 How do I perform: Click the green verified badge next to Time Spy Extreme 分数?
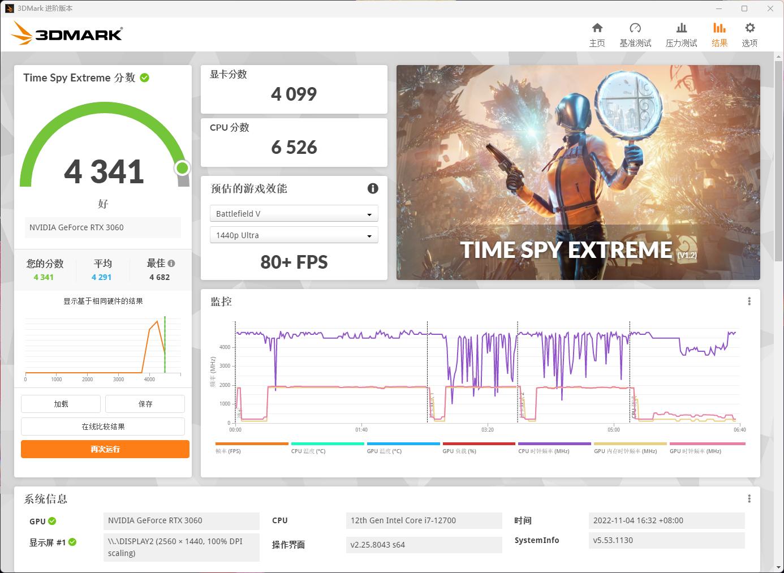point(145,78)
